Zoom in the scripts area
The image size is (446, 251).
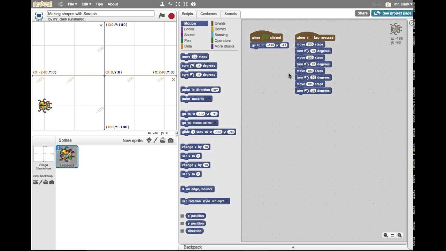400,235
